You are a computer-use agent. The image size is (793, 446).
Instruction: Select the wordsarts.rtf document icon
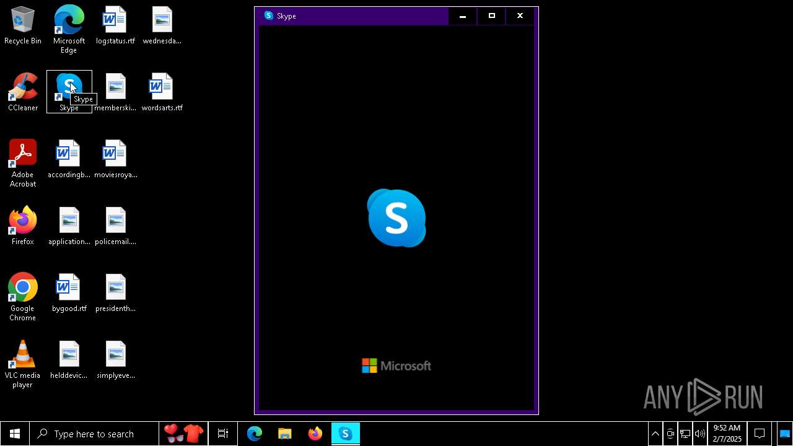click(162, 92)
